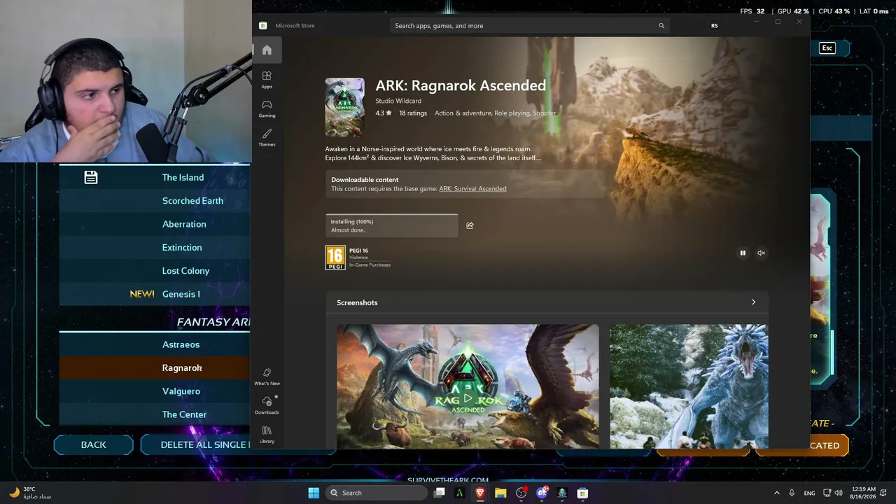Screen dimensions: 896x504
Task: Open the Store Library
Action: click(267, 434)
